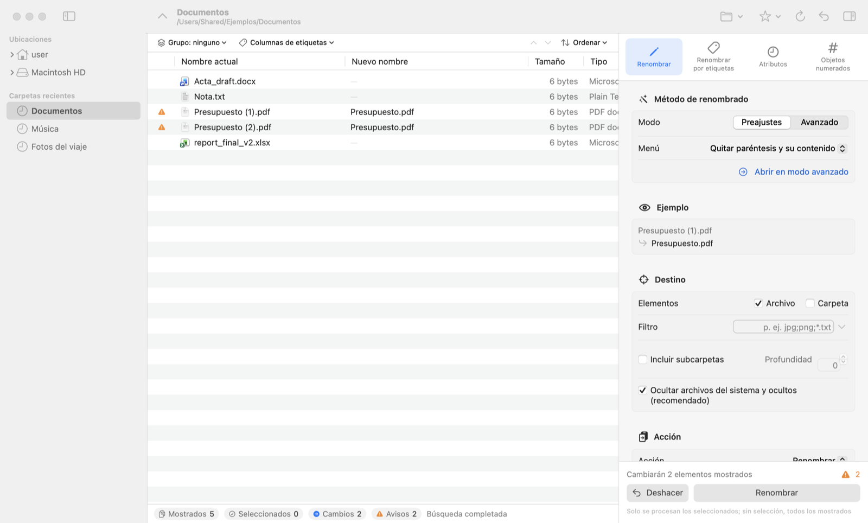
Task: Click warning icon beside Presupuesto (1).pdf
Action: coord(162,112)
